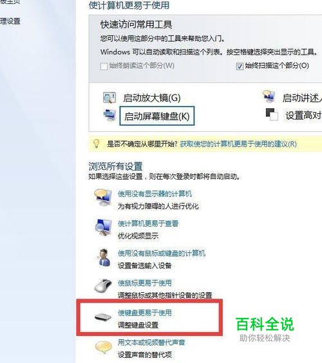Image resolution: width=322 pixels, height=363 pixels.
Task: Click the speech bubble monitor icon
Action: coord(103,198)
